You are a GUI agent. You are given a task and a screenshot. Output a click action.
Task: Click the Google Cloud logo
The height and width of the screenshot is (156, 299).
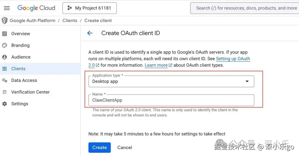[x=36, y=8]
